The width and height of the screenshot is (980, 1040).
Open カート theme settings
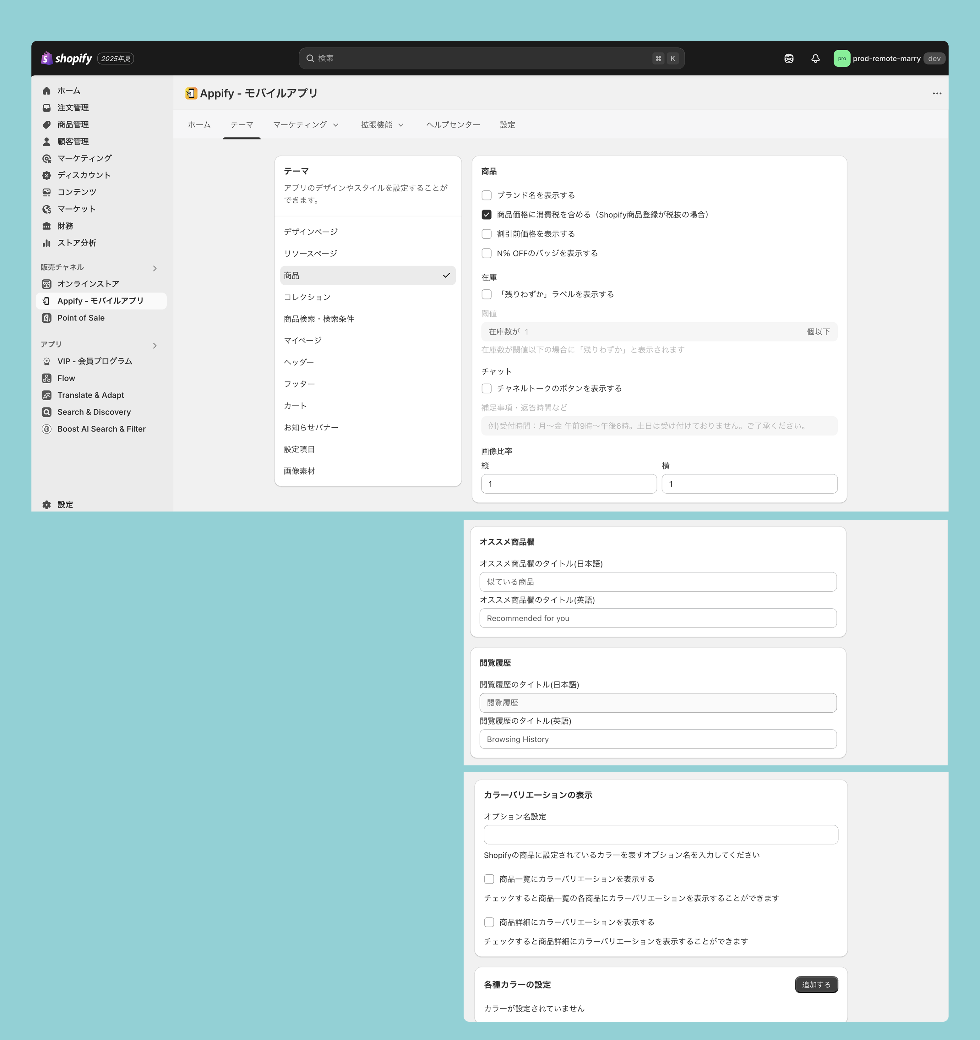click(x=368, y=406)
